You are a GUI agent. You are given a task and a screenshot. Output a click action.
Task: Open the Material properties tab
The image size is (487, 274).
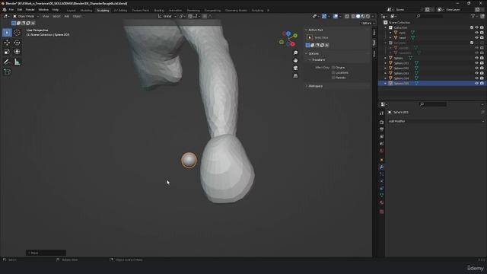[382, 202]
